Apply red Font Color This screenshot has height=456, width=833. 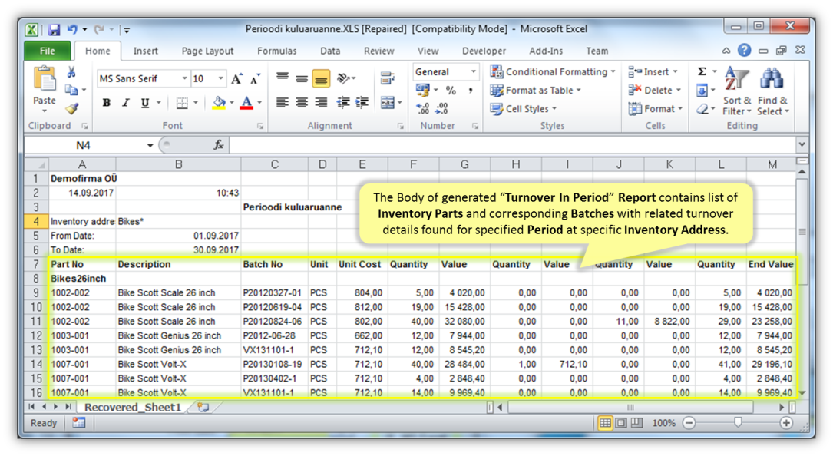coord(246,103)
